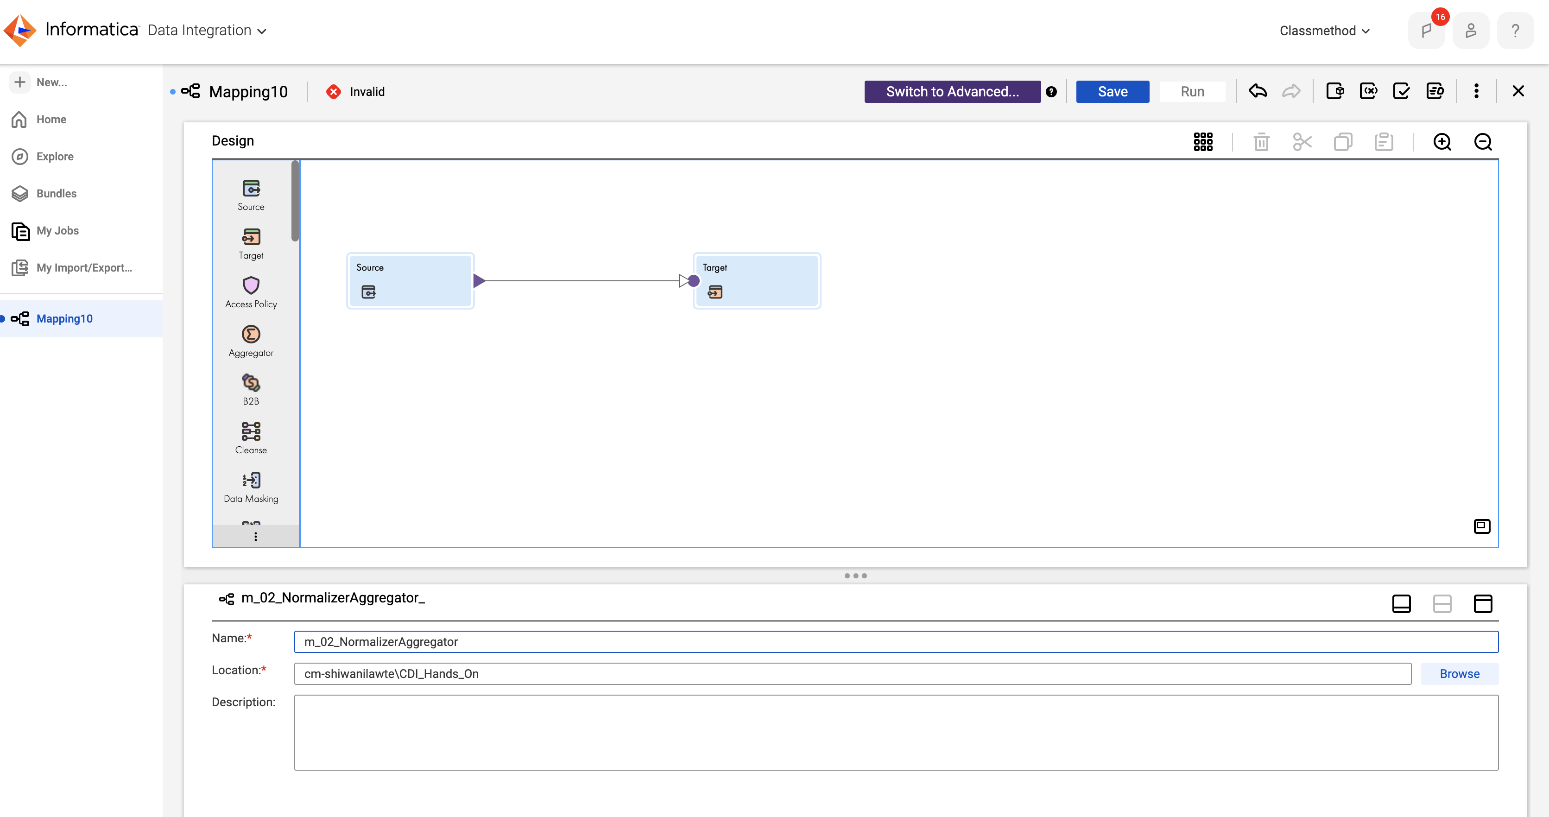This screenshot has height=817, width=1549.
Task: Select the Data Masking transformation
Action: pyautogui.click(x=251, y=488)
